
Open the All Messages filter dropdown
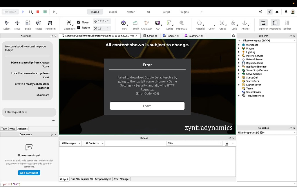pyautogui.click(x=70, y=143)
